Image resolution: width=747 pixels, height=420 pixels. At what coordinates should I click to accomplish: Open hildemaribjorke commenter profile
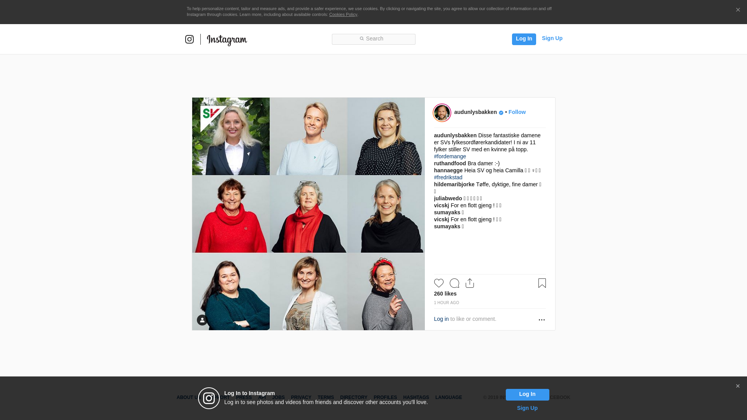454,184
